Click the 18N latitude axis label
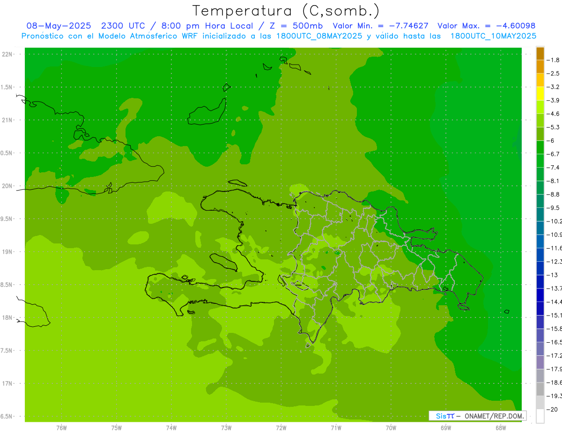This screenshot has height=434, width=562. click(7, 317)
